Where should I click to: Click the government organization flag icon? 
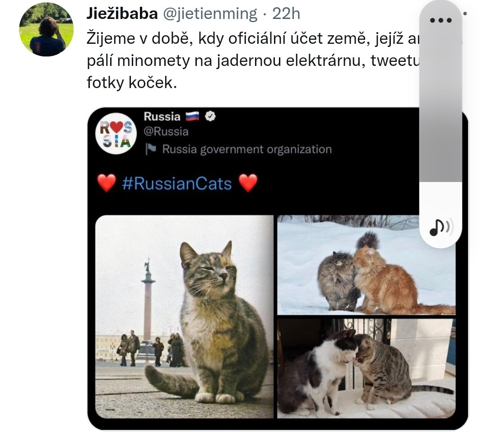point(151,149)
